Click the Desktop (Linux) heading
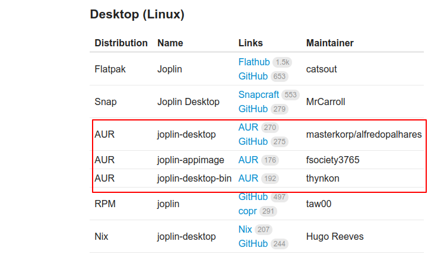The width and height of the screenshot is (428, 257). 137,14
